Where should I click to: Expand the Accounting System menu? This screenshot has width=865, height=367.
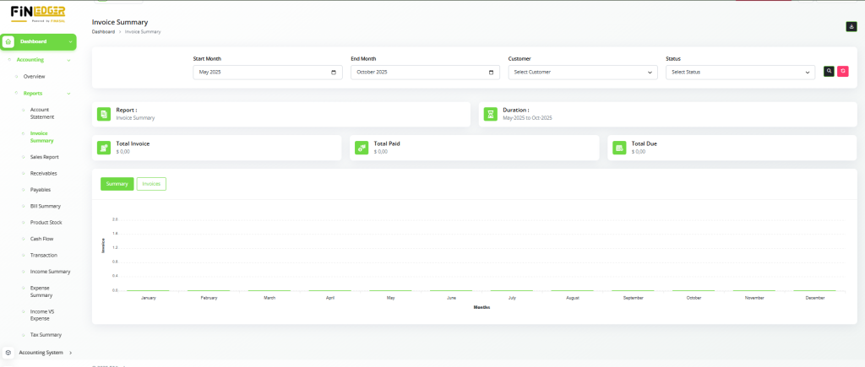point(70,353)
